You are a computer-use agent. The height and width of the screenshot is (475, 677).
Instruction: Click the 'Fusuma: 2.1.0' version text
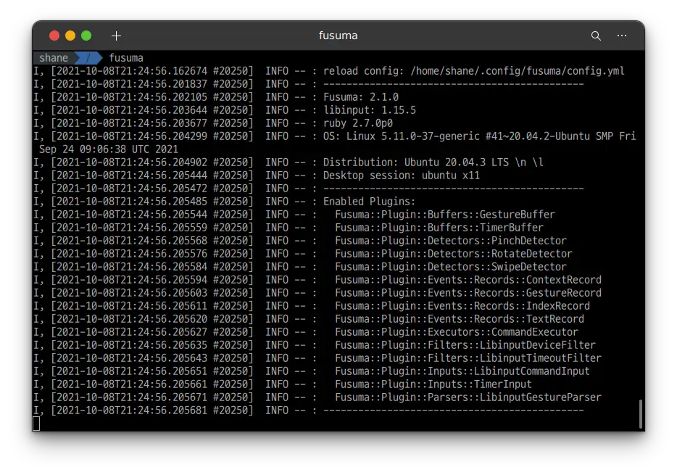[x=360, y=97]
